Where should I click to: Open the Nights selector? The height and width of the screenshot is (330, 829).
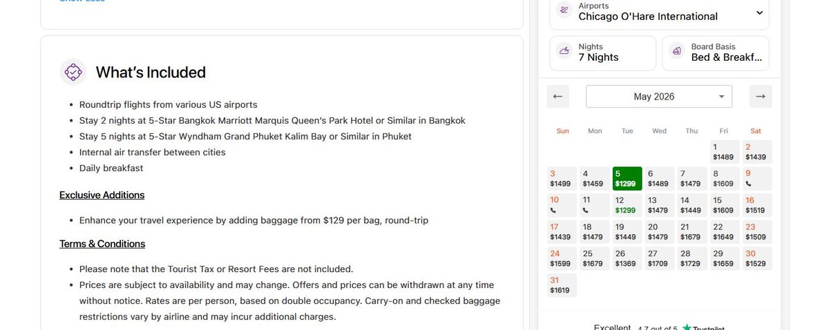pos(602,53)
